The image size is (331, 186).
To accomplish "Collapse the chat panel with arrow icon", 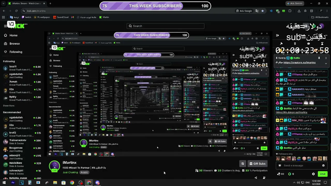I will point(277,35).
